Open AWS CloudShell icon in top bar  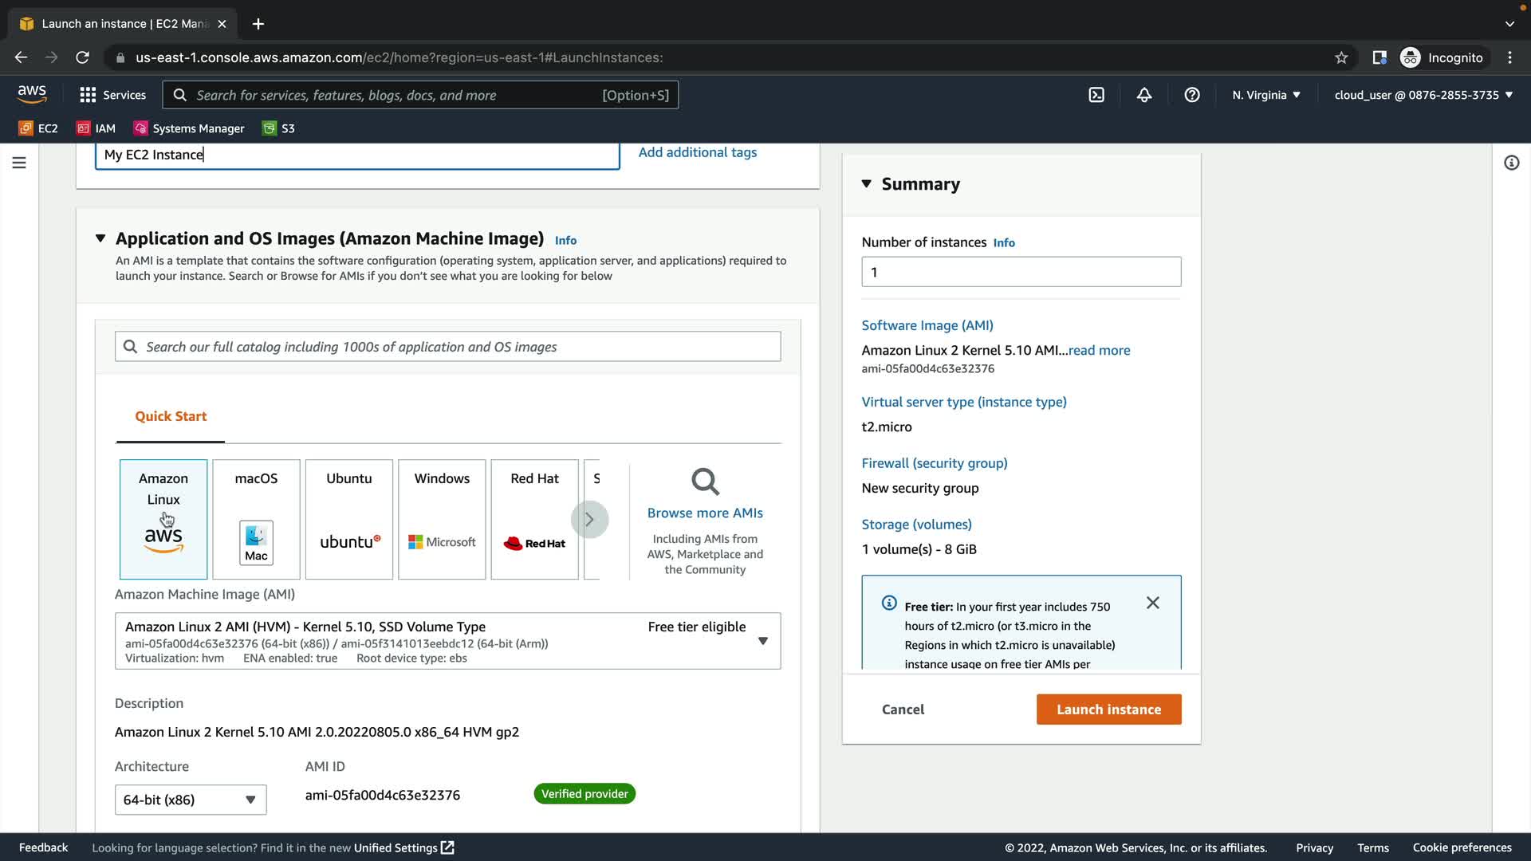click(1096, 95)
